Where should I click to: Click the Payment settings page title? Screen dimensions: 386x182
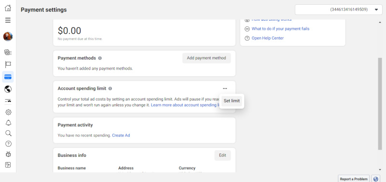coord(43,10)
